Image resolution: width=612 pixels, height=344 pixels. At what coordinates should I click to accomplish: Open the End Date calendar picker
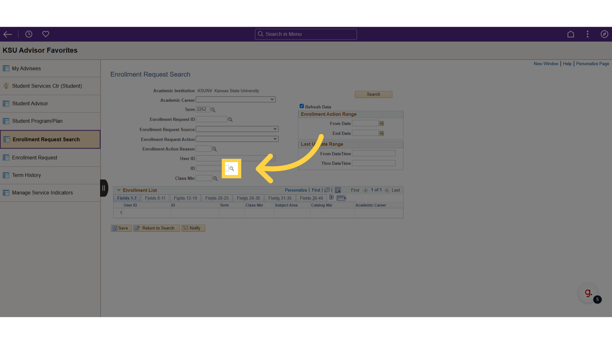click(x=382, y=133)
